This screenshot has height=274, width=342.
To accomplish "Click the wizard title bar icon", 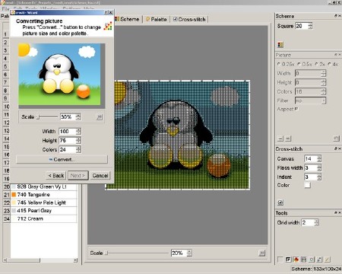I will coord(13,12).
